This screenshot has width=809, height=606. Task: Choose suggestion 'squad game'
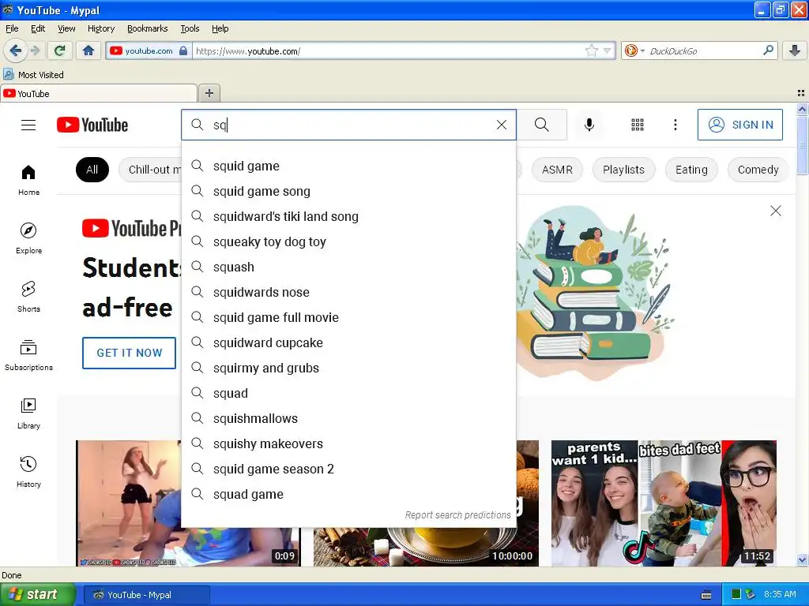coord(348,494)
